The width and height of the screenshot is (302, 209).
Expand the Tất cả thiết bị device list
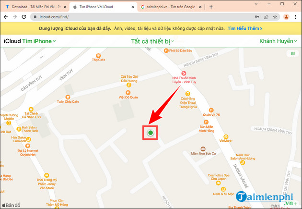click(x=152, y=41)
